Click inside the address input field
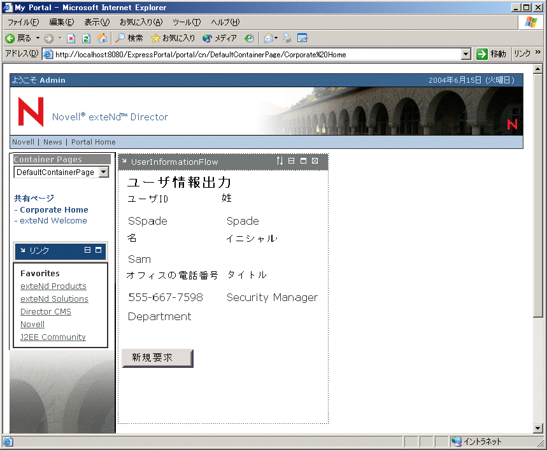This screenshot has height=450, width=547. click(255, 53)
